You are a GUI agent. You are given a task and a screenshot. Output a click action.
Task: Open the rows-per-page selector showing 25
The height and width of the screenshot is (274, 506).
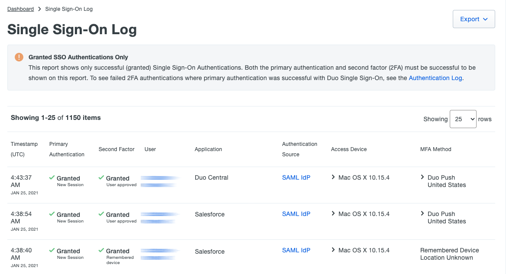[463, 119]
